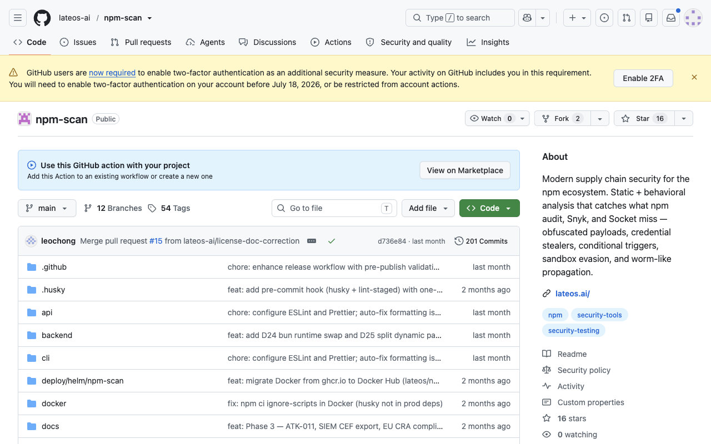Switch to the Actions tab

tap(331, 42)
